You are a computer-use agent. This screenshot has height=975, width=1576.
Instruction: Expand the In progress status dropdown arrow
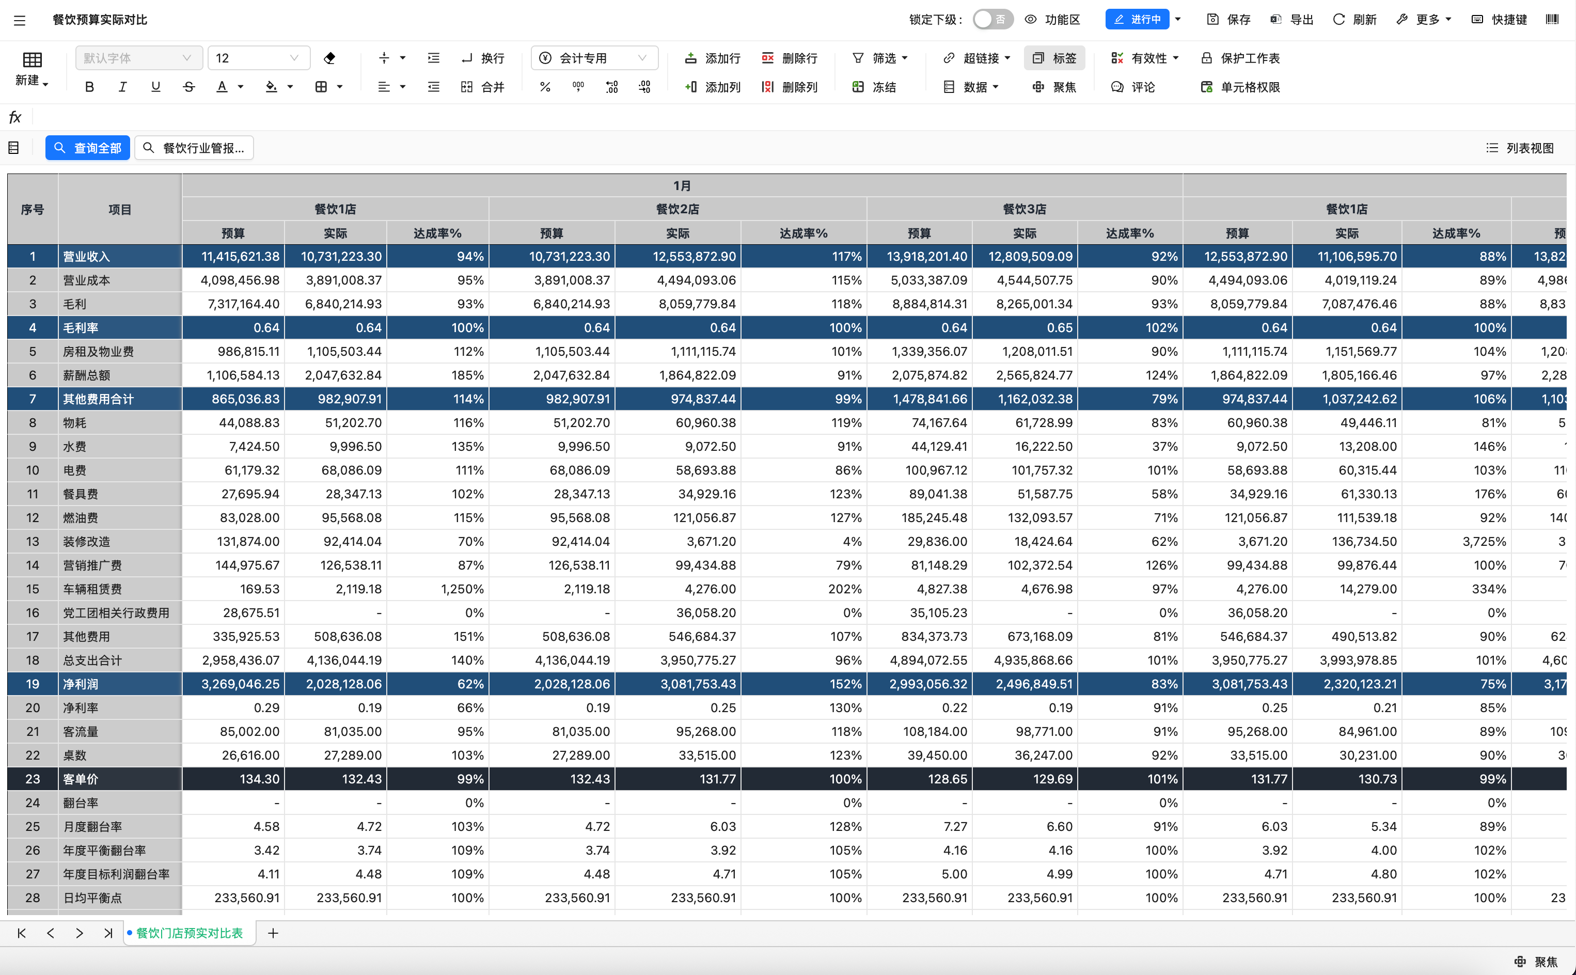click(1178, 19)
